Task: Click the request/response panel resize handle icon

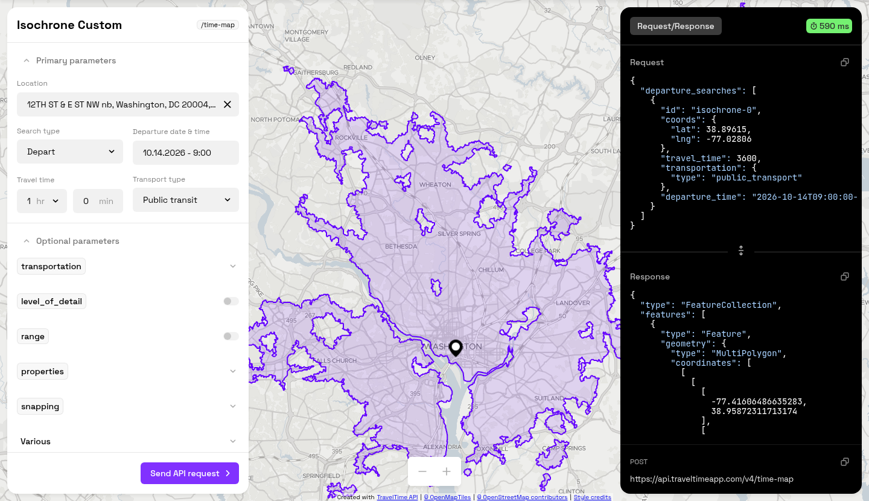Action: click(741, 250)
